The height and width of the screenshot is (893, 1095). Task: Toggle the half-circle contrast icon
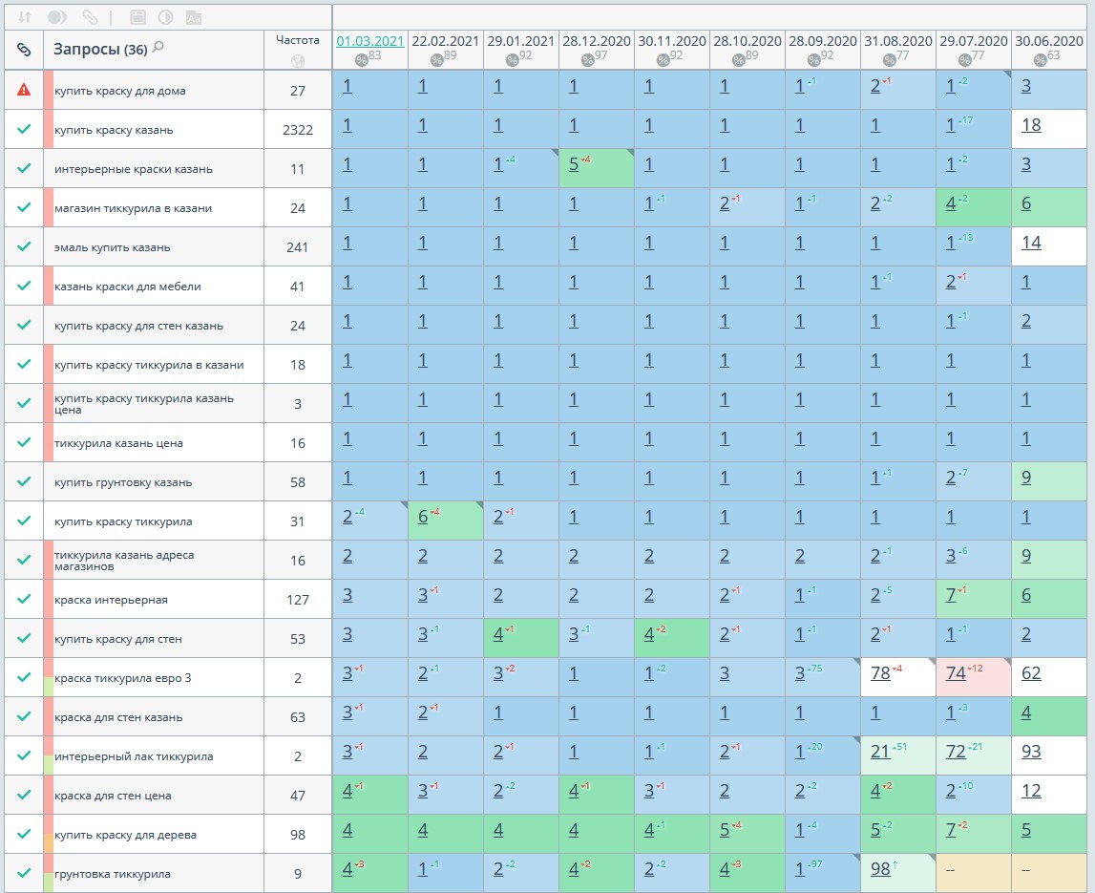(165, 17)
